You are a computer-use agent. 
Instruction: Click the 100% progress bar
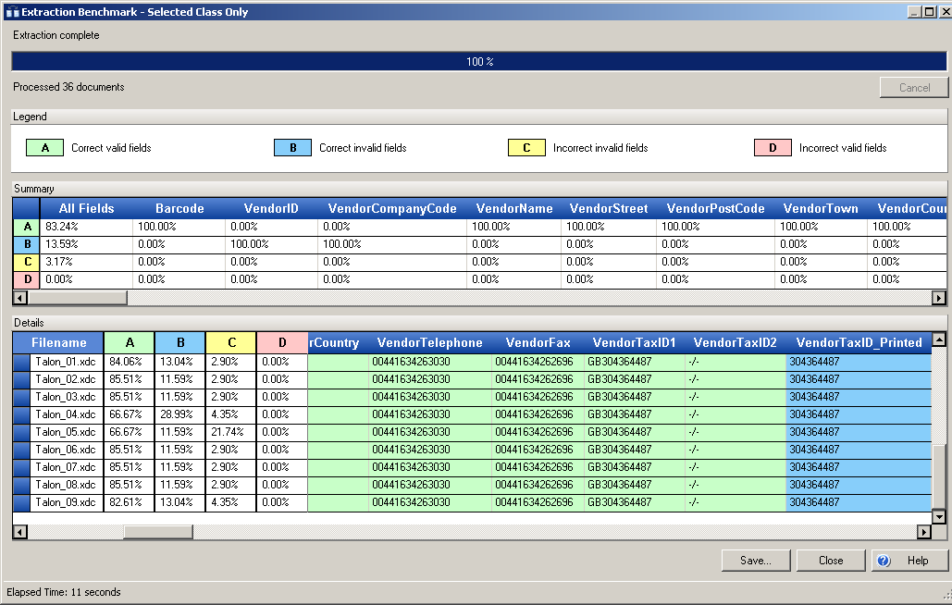click(x=476, y=60)
